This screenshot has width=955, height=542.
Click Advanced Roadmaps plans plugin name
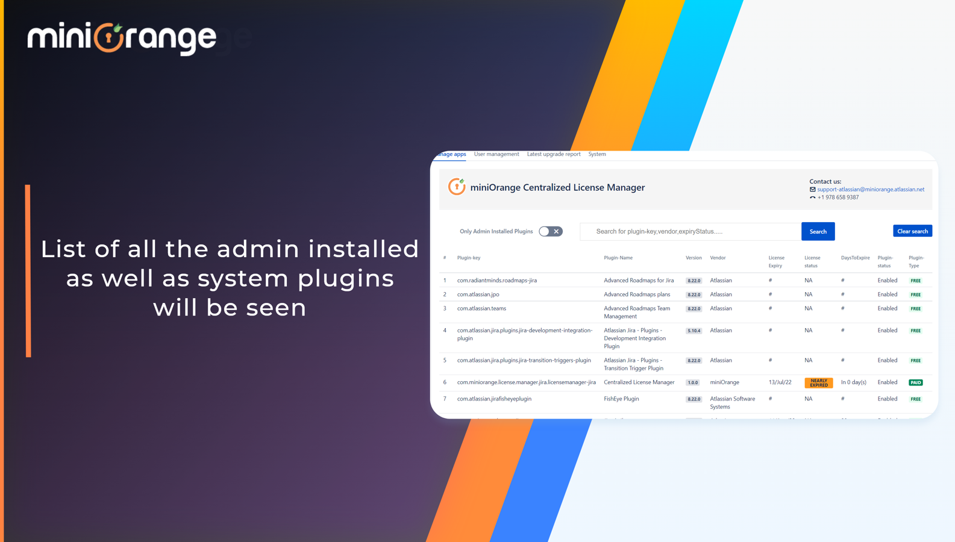(x=637, y=294)
